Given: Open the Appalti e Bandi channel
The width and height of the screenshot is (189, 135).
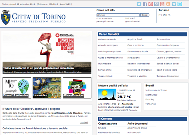Looking at the screenshot, I should (135, 39).
